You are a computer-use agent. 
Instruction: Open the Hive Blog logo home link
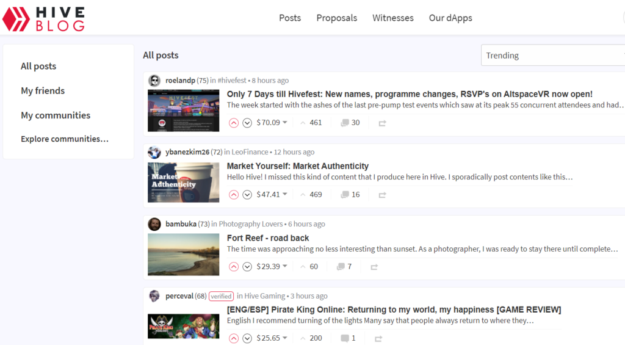43,18
